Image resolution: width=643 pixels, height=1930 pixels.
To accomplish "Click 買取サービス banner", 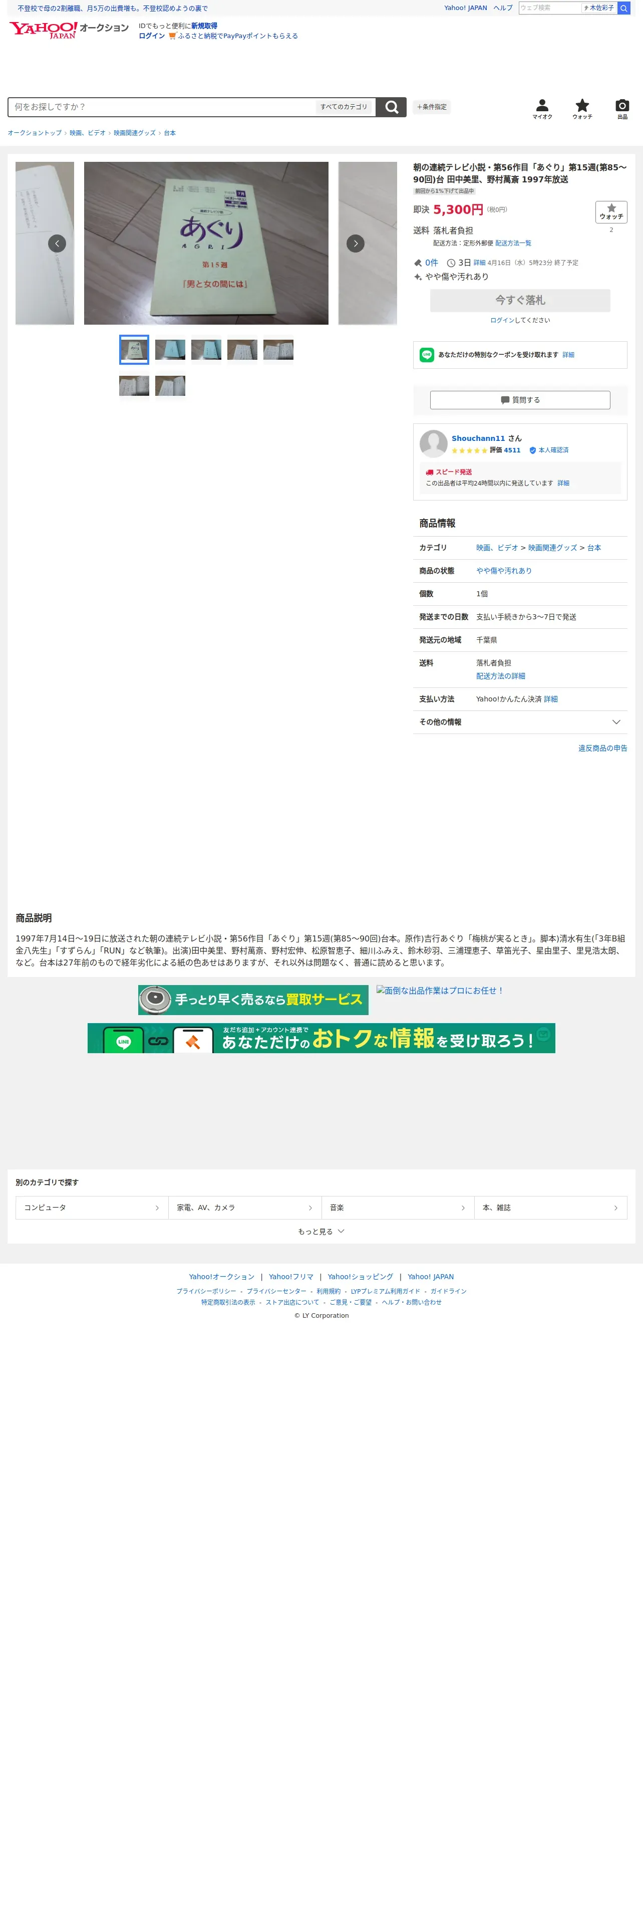I will [253, 1000].
